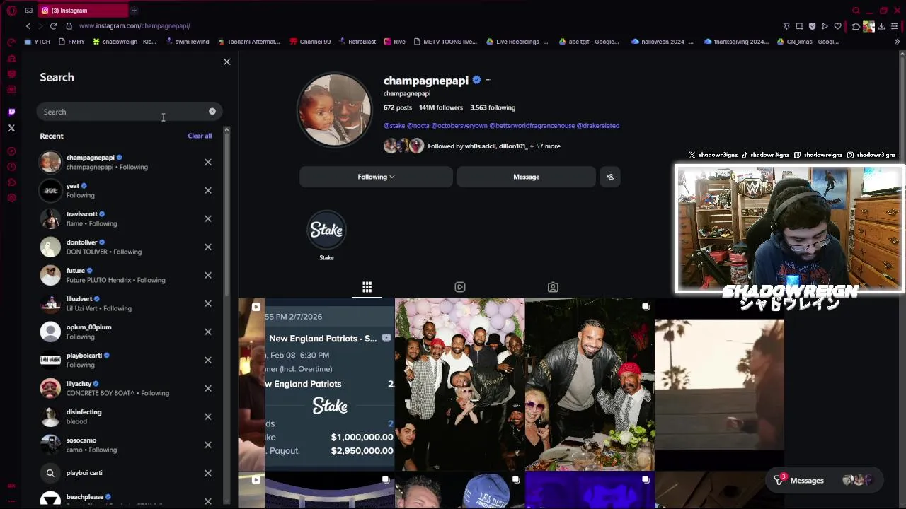
Task: Remove yeat from recent searches
Action: pyautogui.click(x=208, y=190)
